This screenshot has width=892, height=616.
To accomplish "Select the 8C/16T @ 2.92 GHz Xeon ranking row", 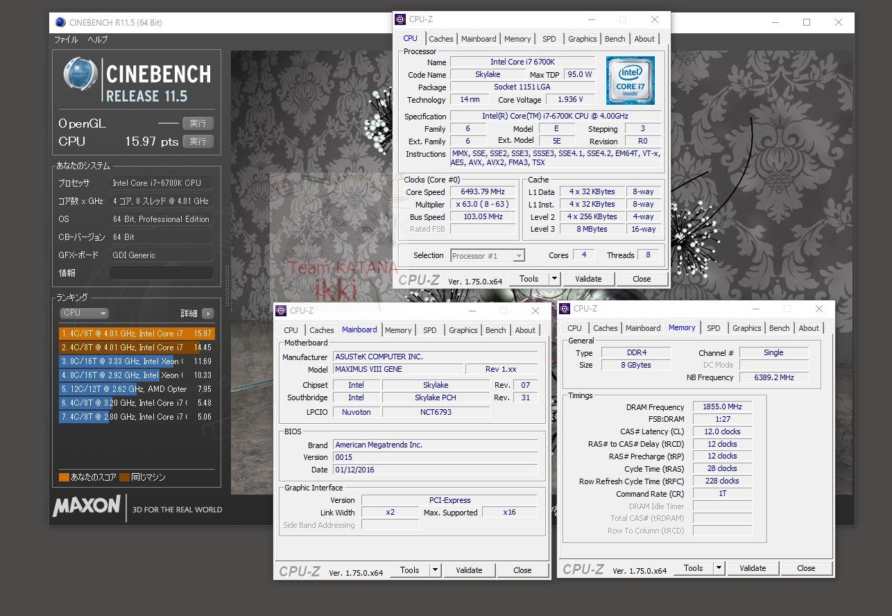I will point(137,375).
